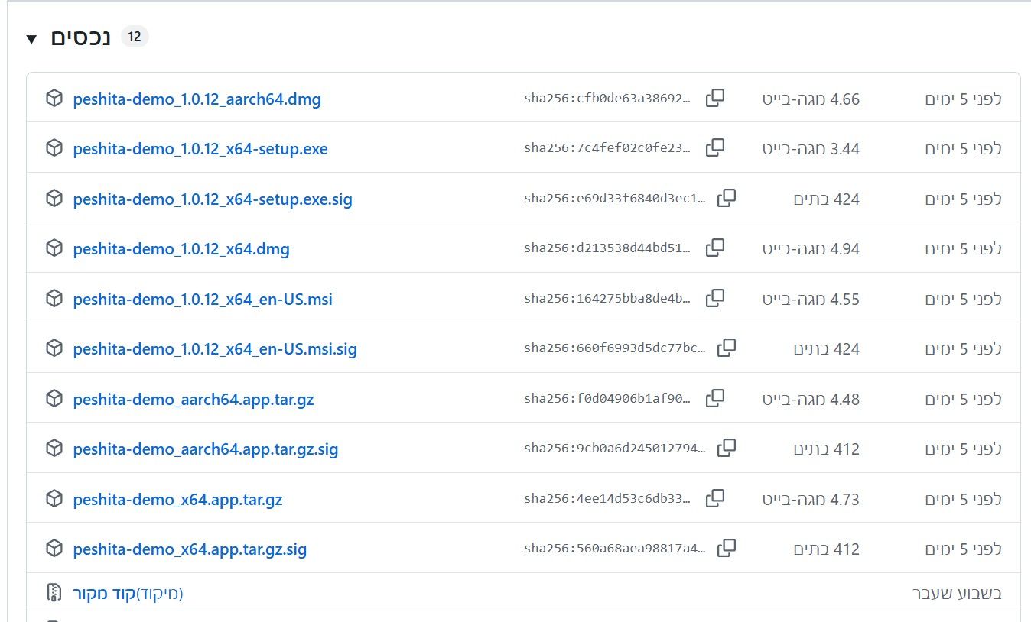The height and width of the screenshot is (622, 1031).
Task: Download peshita-demo_1.0.12_aarch64.dmg
Action: (197, 99)
